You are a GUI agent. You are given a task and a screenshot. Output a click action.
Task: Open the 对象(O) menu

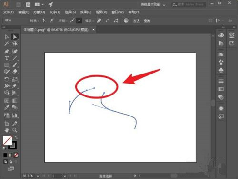(x=39, y=12)
